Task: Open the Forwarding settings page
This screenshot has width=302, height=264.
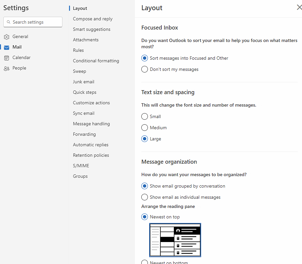Action: tap(84, 134)
